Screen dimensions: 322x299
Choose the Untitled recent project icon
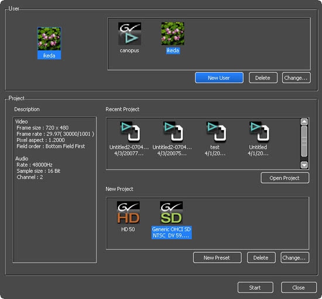(x=259, y=132)
